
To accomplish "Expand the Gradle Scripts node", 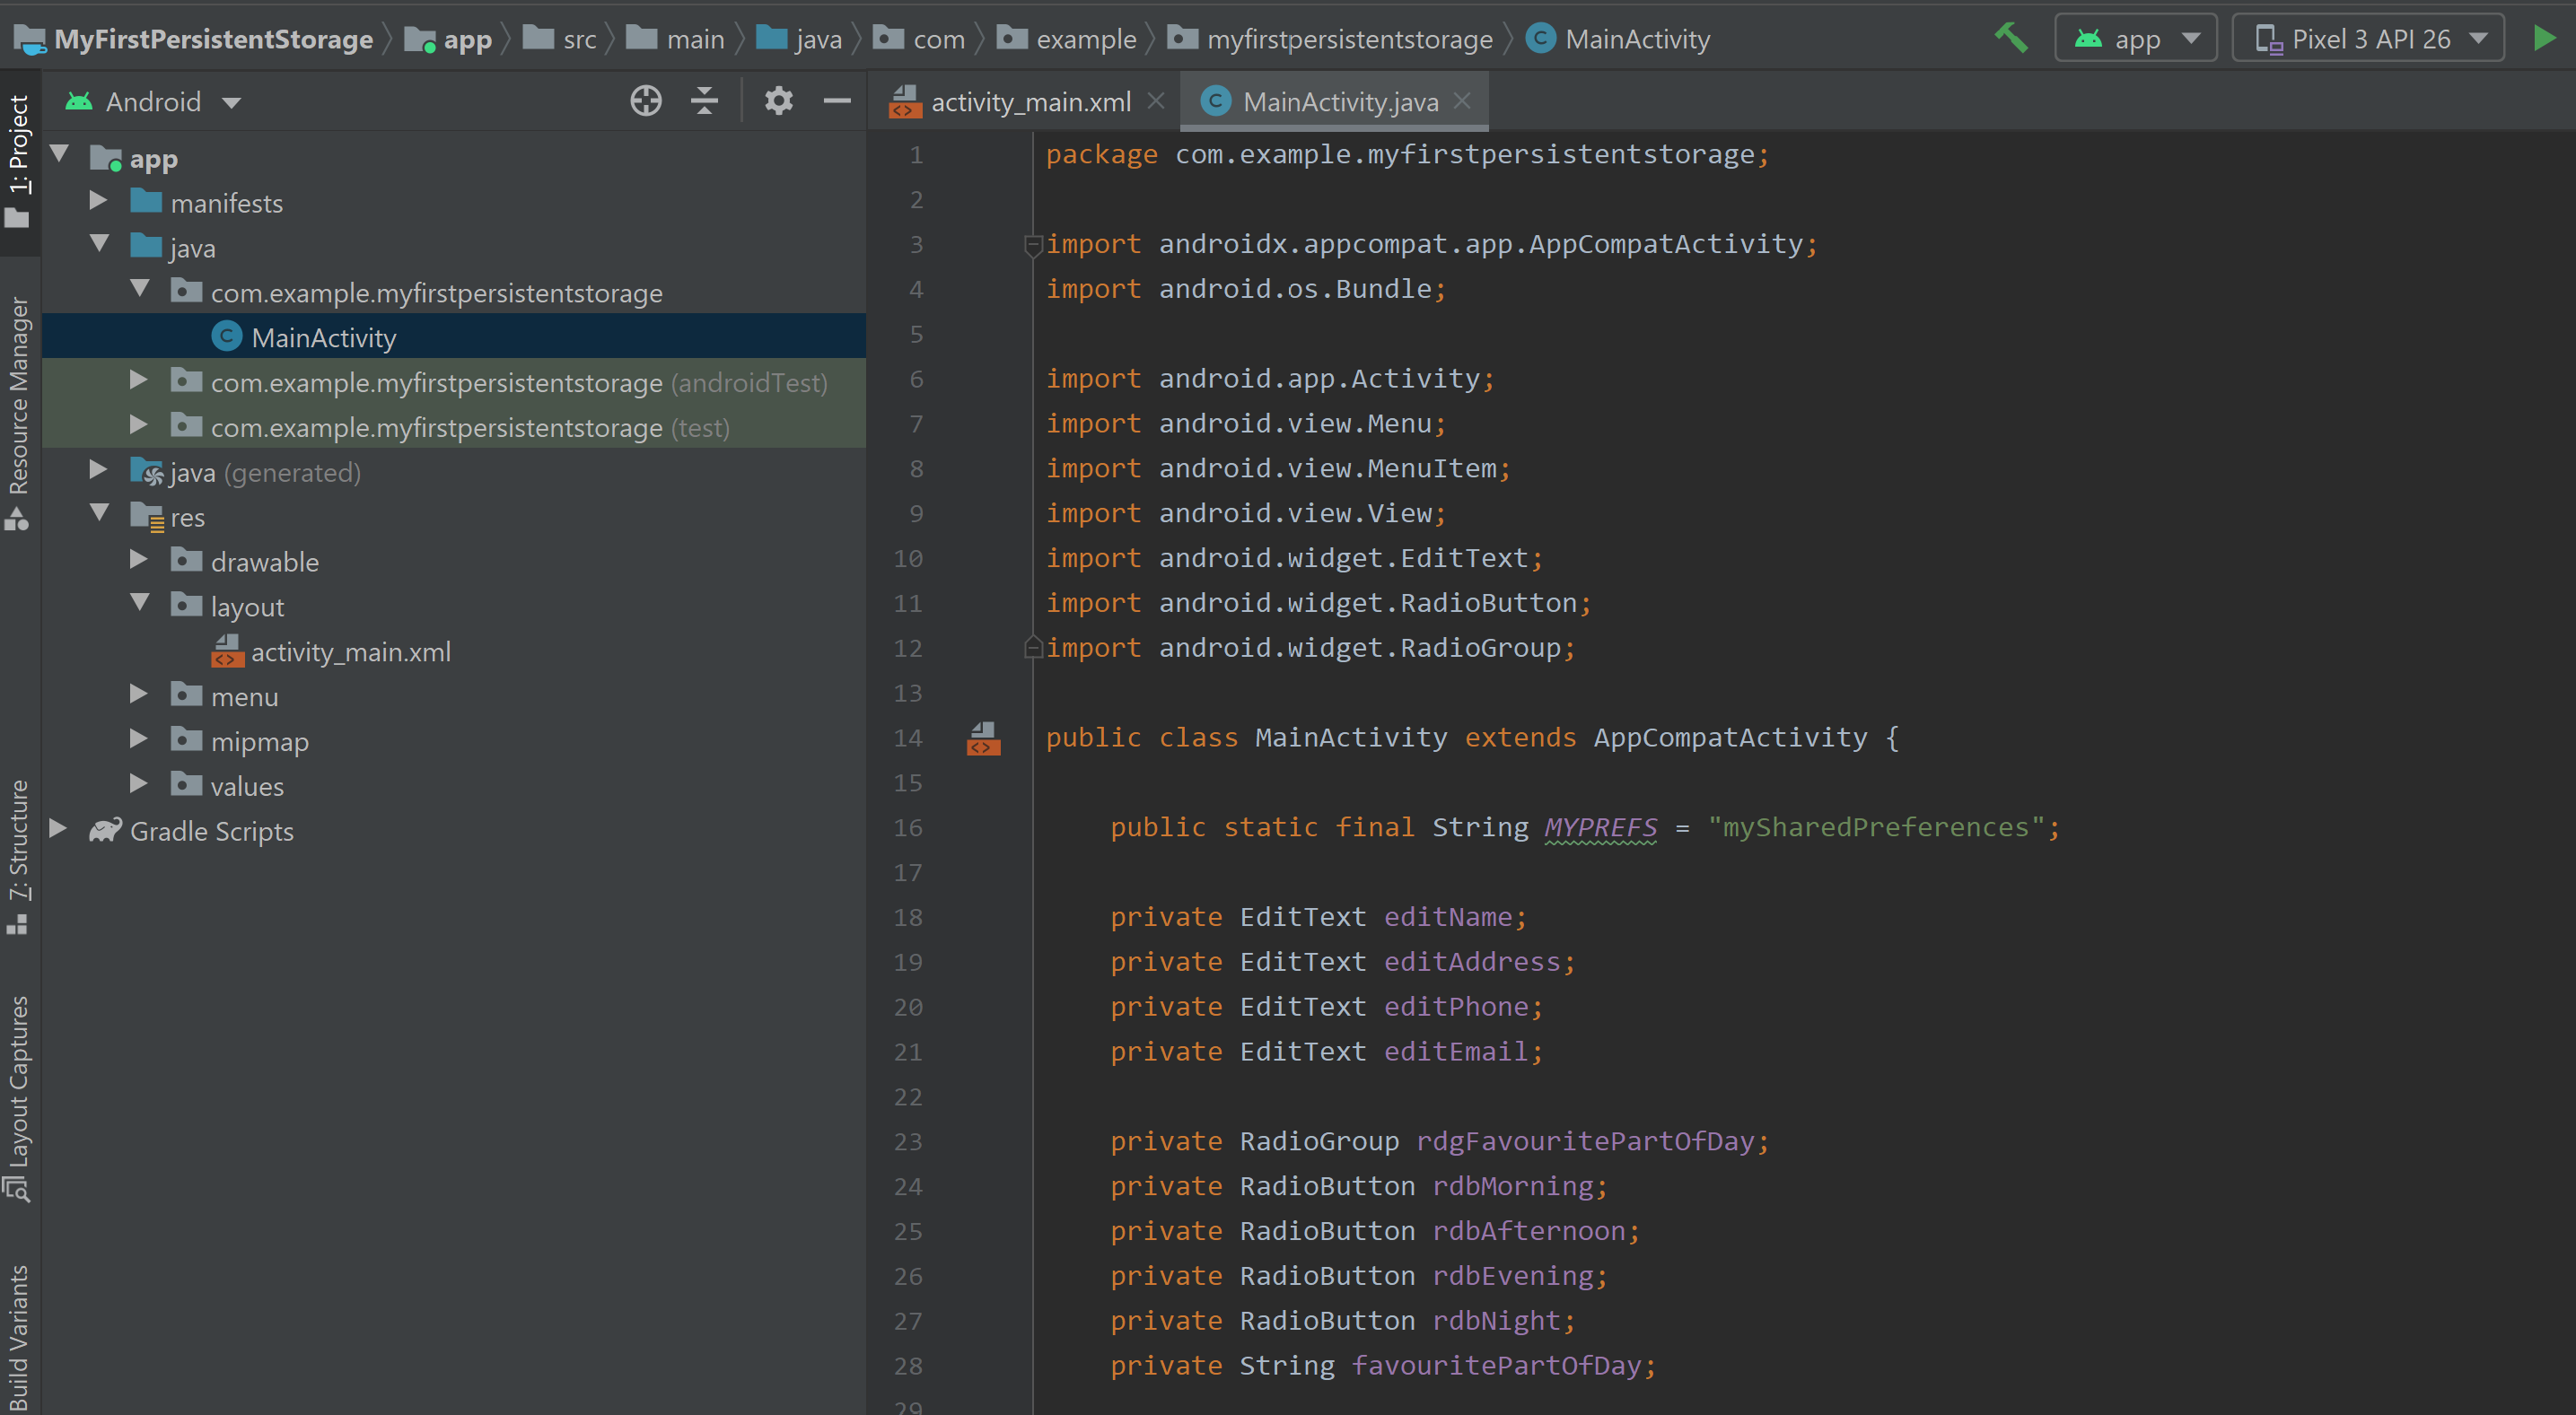I will point(58,829).
